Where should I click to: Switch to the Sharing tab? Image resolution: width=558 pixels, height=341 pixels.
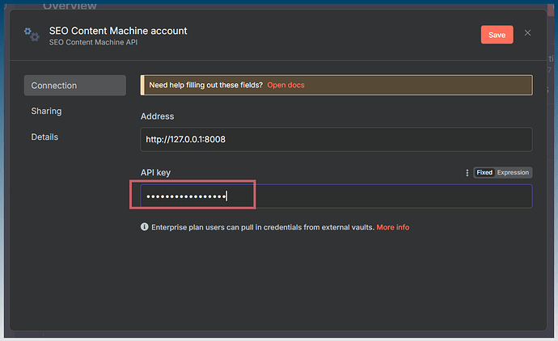pos(46,111)
